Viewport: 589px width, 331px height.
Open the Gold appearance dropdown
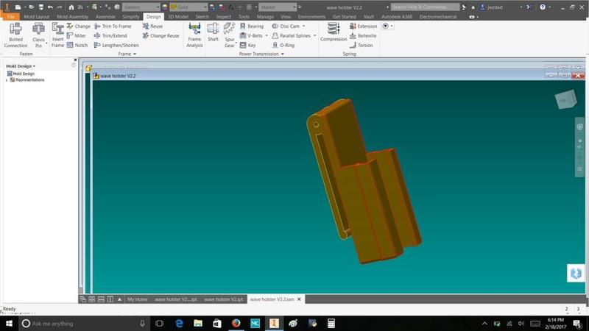pos(188,7)
